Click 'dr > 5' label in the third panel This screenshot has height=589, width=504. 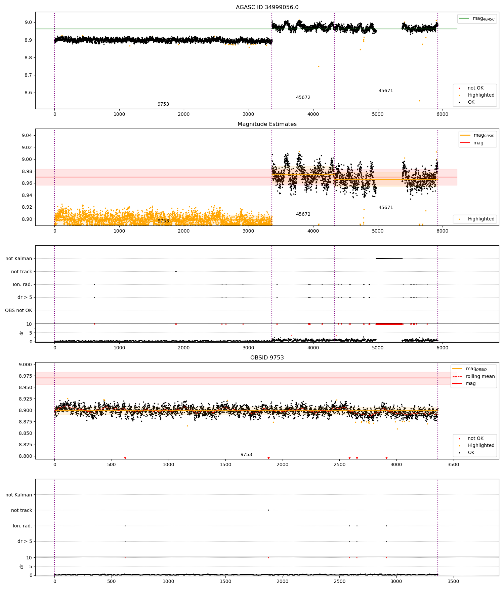25,297
